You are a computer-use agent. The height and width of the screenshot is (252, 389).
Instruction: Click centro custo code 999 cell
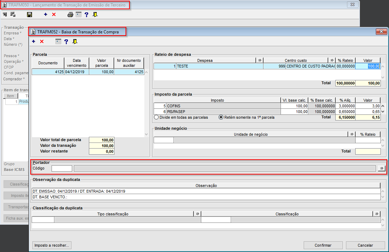275,66
